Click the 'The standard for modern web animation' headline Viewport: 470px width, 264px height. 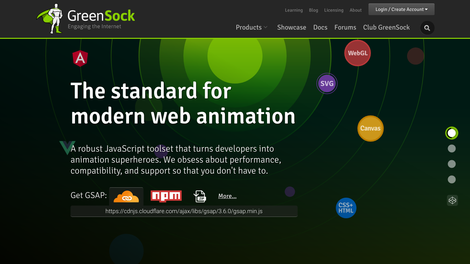coord(183,103)
